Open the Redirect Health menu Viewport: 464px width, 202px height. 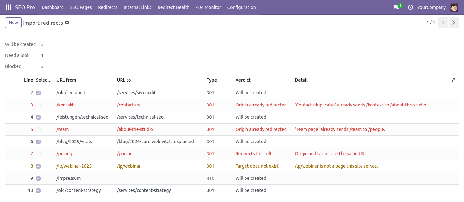[x=173, y=7]
